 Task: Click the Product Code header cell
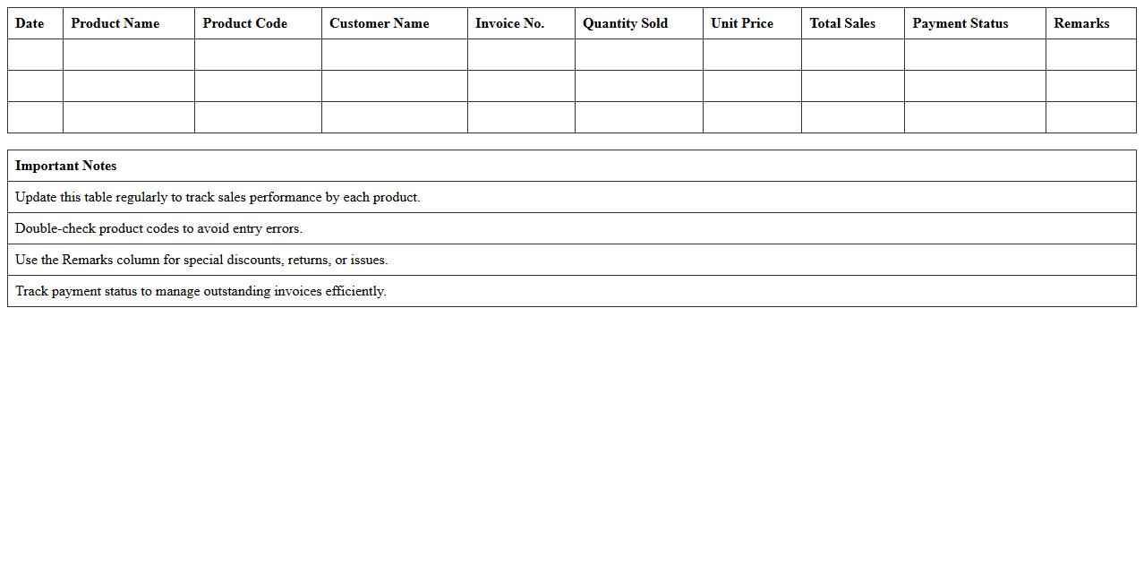pos(244,23)
